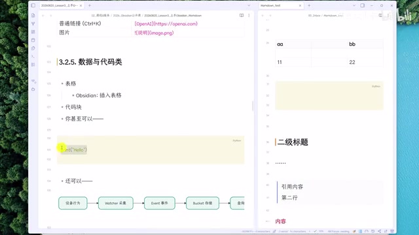Open 02_课程&服务 breadcrumb folder
This screenshot has width=419, height=235.
pyautogui.click(x=100, y=16)
